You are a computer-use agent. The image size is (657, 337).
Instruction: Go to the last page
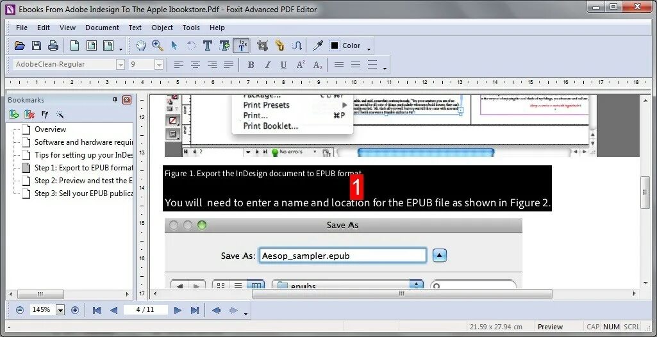pos(194,310)
